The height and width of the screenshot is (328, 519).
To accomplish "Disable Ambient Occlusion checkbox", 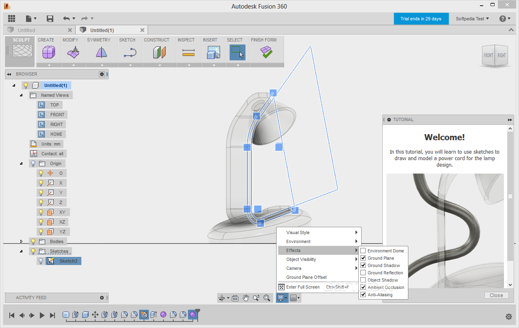I will coord(363,287).
